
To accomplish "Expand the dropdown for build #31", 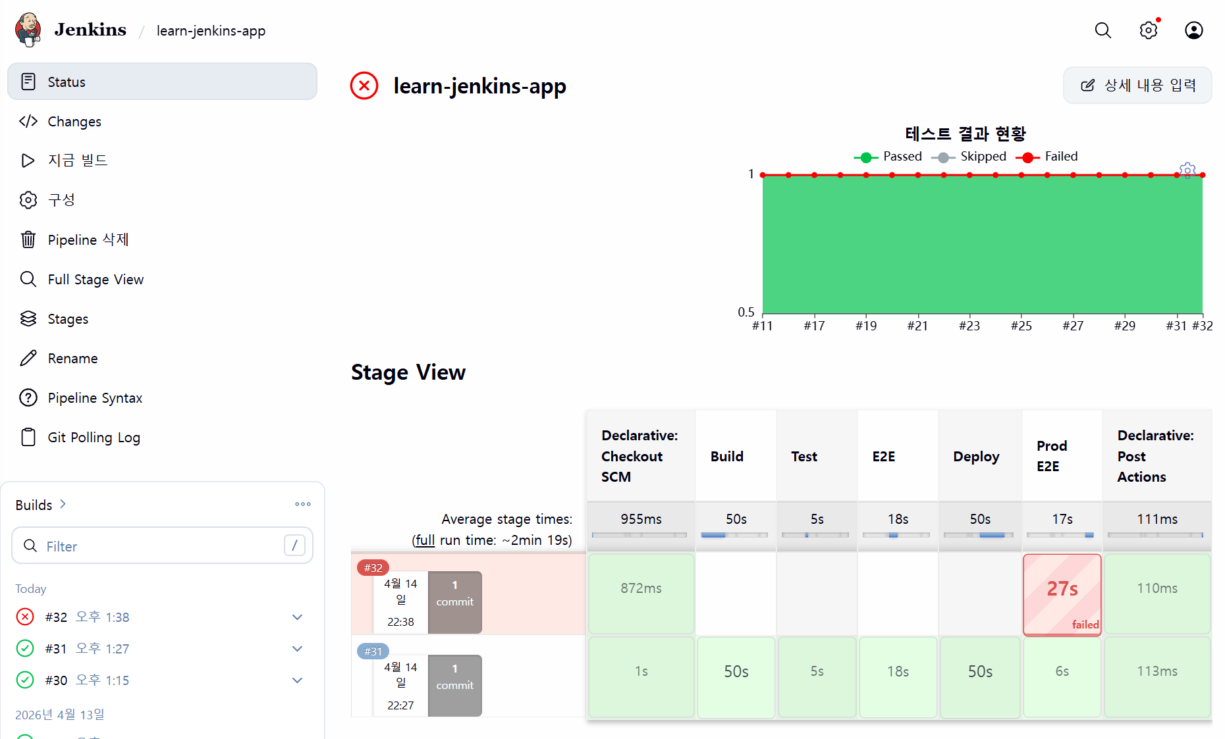I will [298, 649].
